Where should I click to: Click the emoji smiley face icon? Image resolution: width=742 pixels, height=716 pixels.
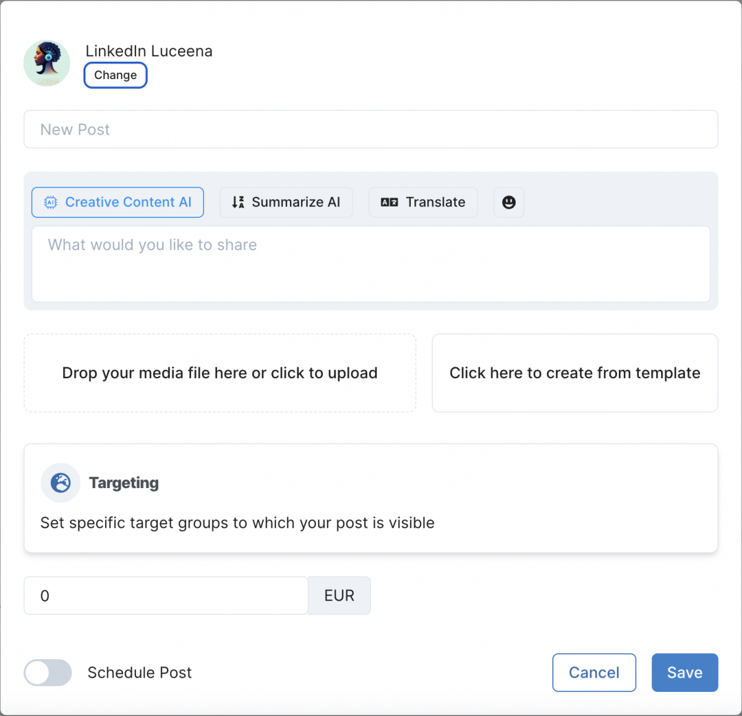pos(509,202)
